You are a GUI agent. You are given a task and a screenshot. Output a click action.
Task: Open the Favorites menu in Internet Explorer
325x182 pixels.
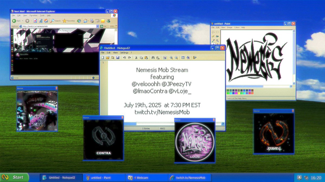pyautogui.click(x=34, y=15)
